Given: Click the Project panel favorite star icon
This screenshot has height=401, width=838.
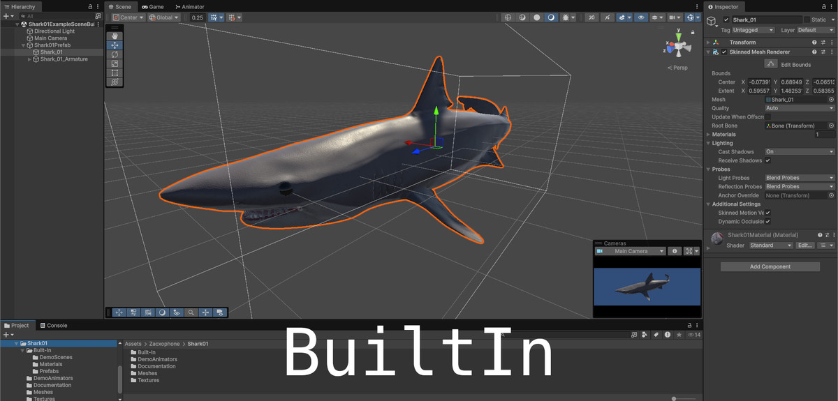Looking at the screenshot, I should pyautogui.click(x=679, y=335).
